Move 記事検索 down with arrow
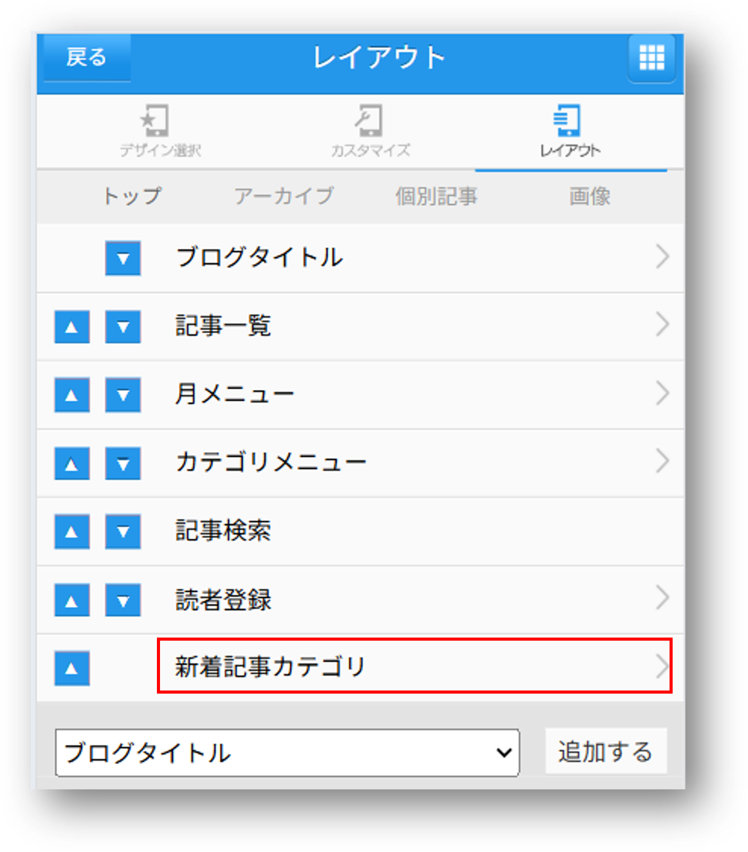This screenshot has width=748, height=852. point(123,532)
